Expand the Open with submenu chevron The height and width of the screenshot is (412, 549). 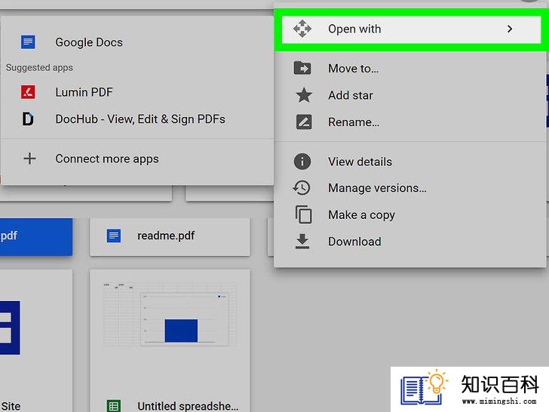click(x=510, y=29)
